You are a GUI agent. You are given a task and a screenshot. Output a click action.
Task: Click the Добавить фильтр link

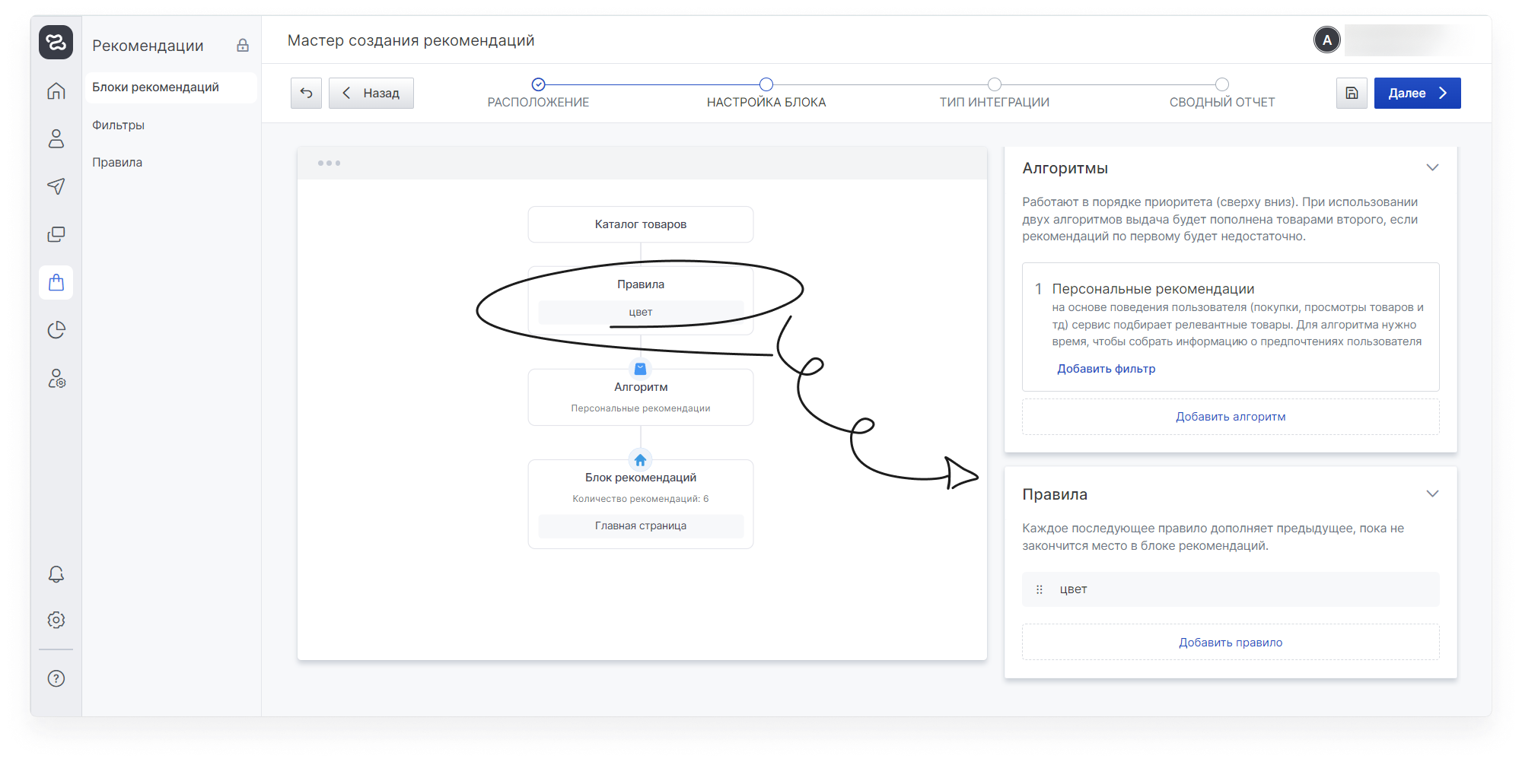tap(1106, 369)
